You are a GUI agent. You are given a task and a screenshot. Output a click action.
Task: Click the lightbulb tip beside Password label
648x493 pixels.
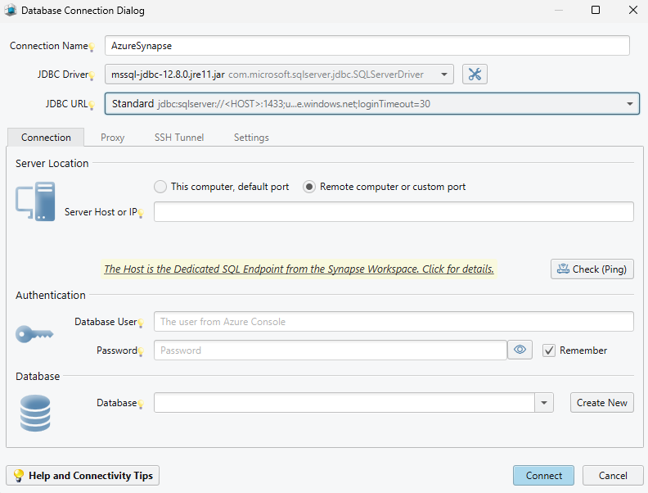pos(141,352)
